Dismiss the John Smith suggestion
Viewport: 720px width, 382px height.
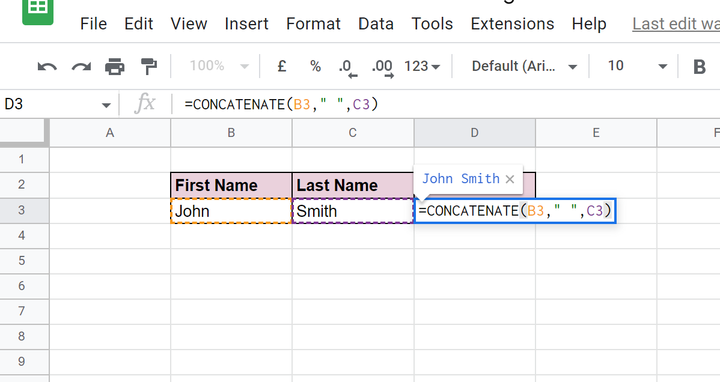tap(510, 178)
